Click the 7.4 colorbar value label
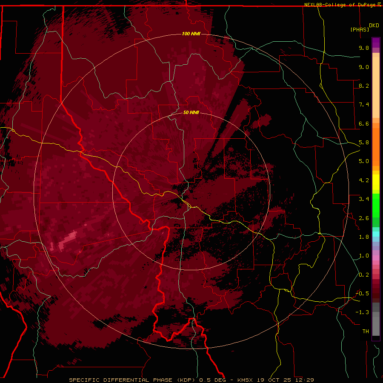This screenshot has height=383, width=383. 364,105
